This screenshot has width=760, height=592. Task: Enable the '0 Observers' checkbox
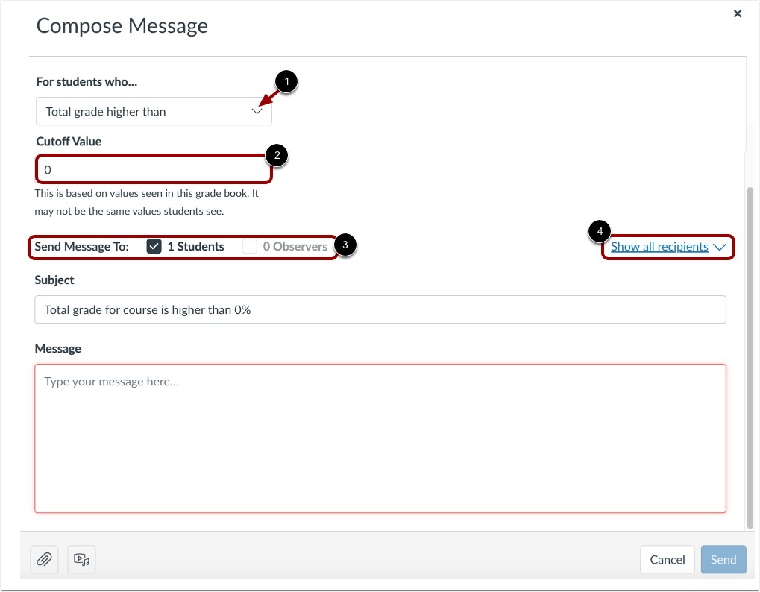251,245
